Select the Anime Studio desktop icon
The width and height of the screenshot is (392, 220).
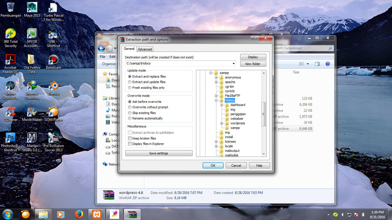(11, 90)
